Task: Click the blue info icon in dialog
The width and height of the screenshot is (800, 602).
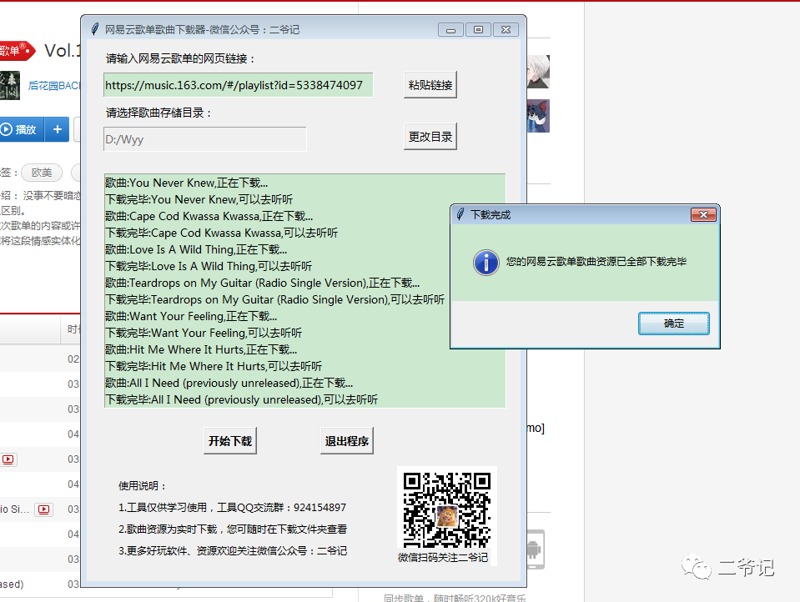Action: [486, 263]
